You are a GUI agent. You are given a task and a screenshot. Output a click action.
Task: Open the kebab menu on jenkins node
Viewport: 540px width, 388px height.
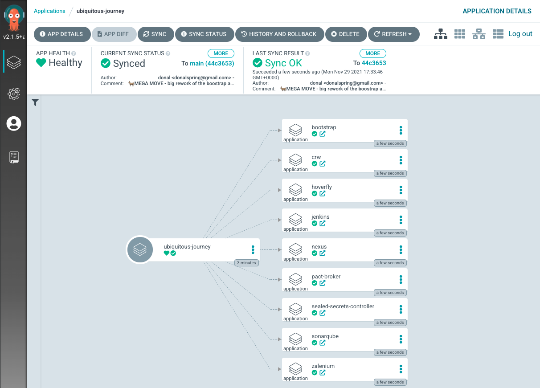point(401,220)
